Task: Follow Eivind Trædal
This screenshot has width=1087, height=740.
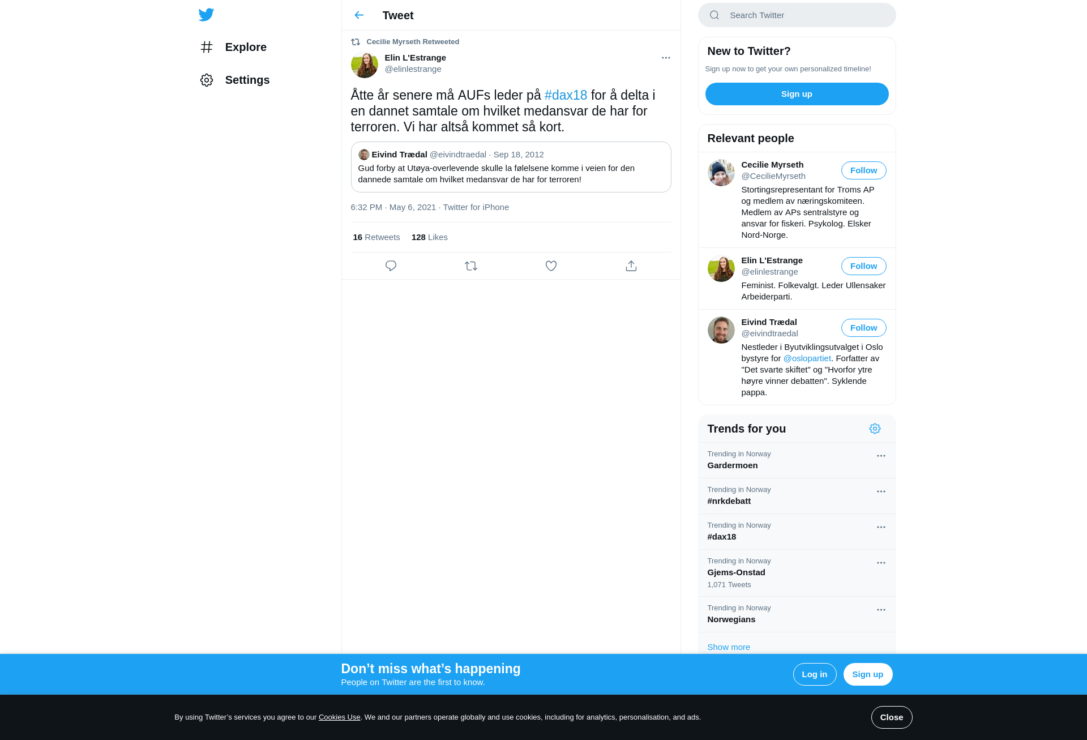Action: (863, 328)
